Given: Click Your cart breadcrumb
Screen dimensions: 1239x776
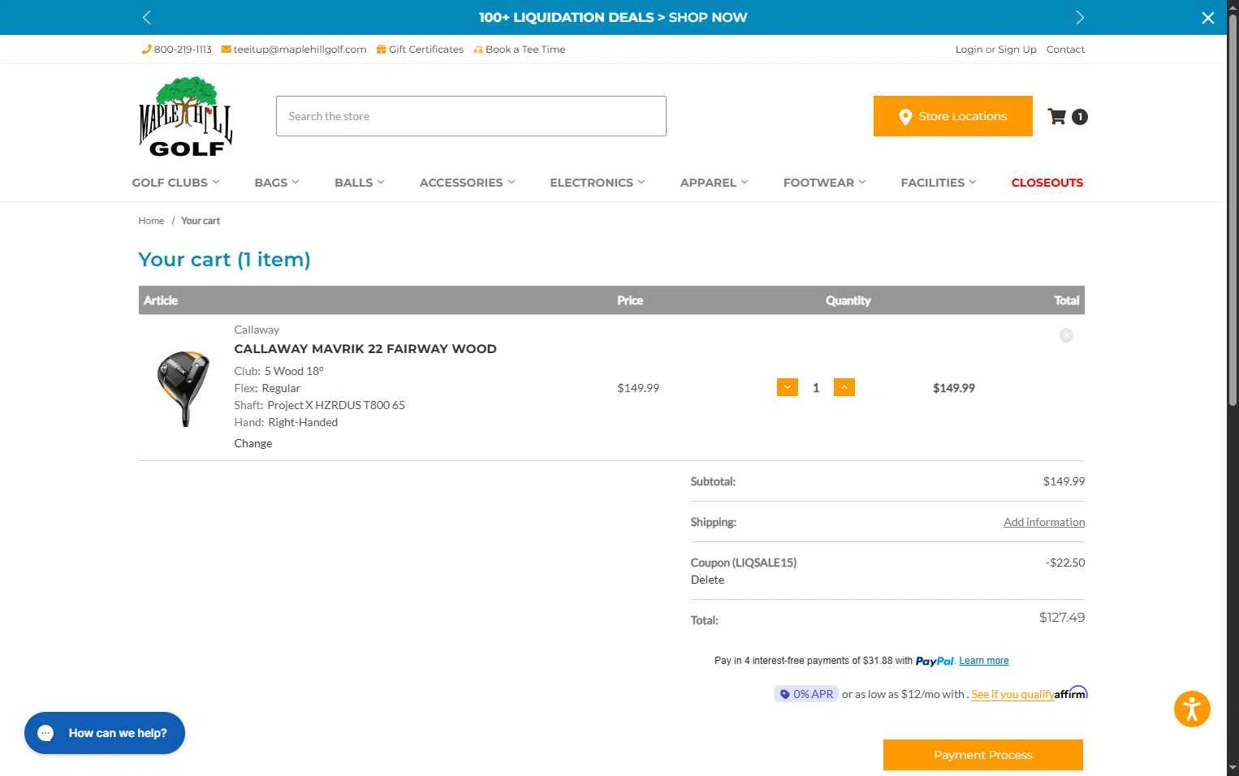Looking at the screenshot, I should click(x=201, y=221).
